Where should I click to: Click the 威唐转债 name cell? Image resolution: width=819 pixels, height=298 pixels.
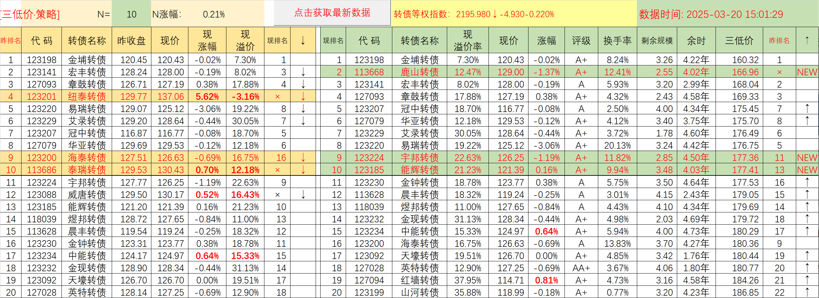87,195
